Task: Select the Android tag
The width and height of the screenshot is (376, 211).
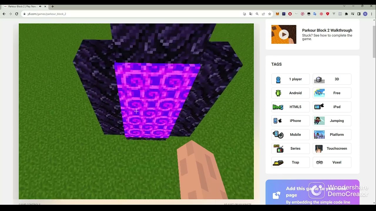Action: [291, 93]
